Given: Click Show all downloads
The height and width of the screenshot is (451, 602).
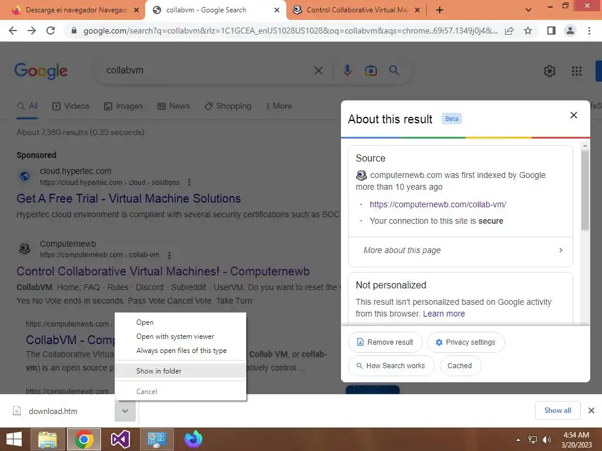Looking at the screenshot, I should [x=557, y=410].
